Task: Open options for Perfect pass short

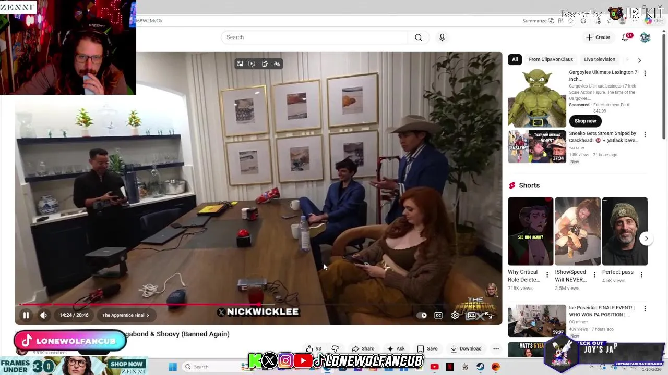Action: 641,274
